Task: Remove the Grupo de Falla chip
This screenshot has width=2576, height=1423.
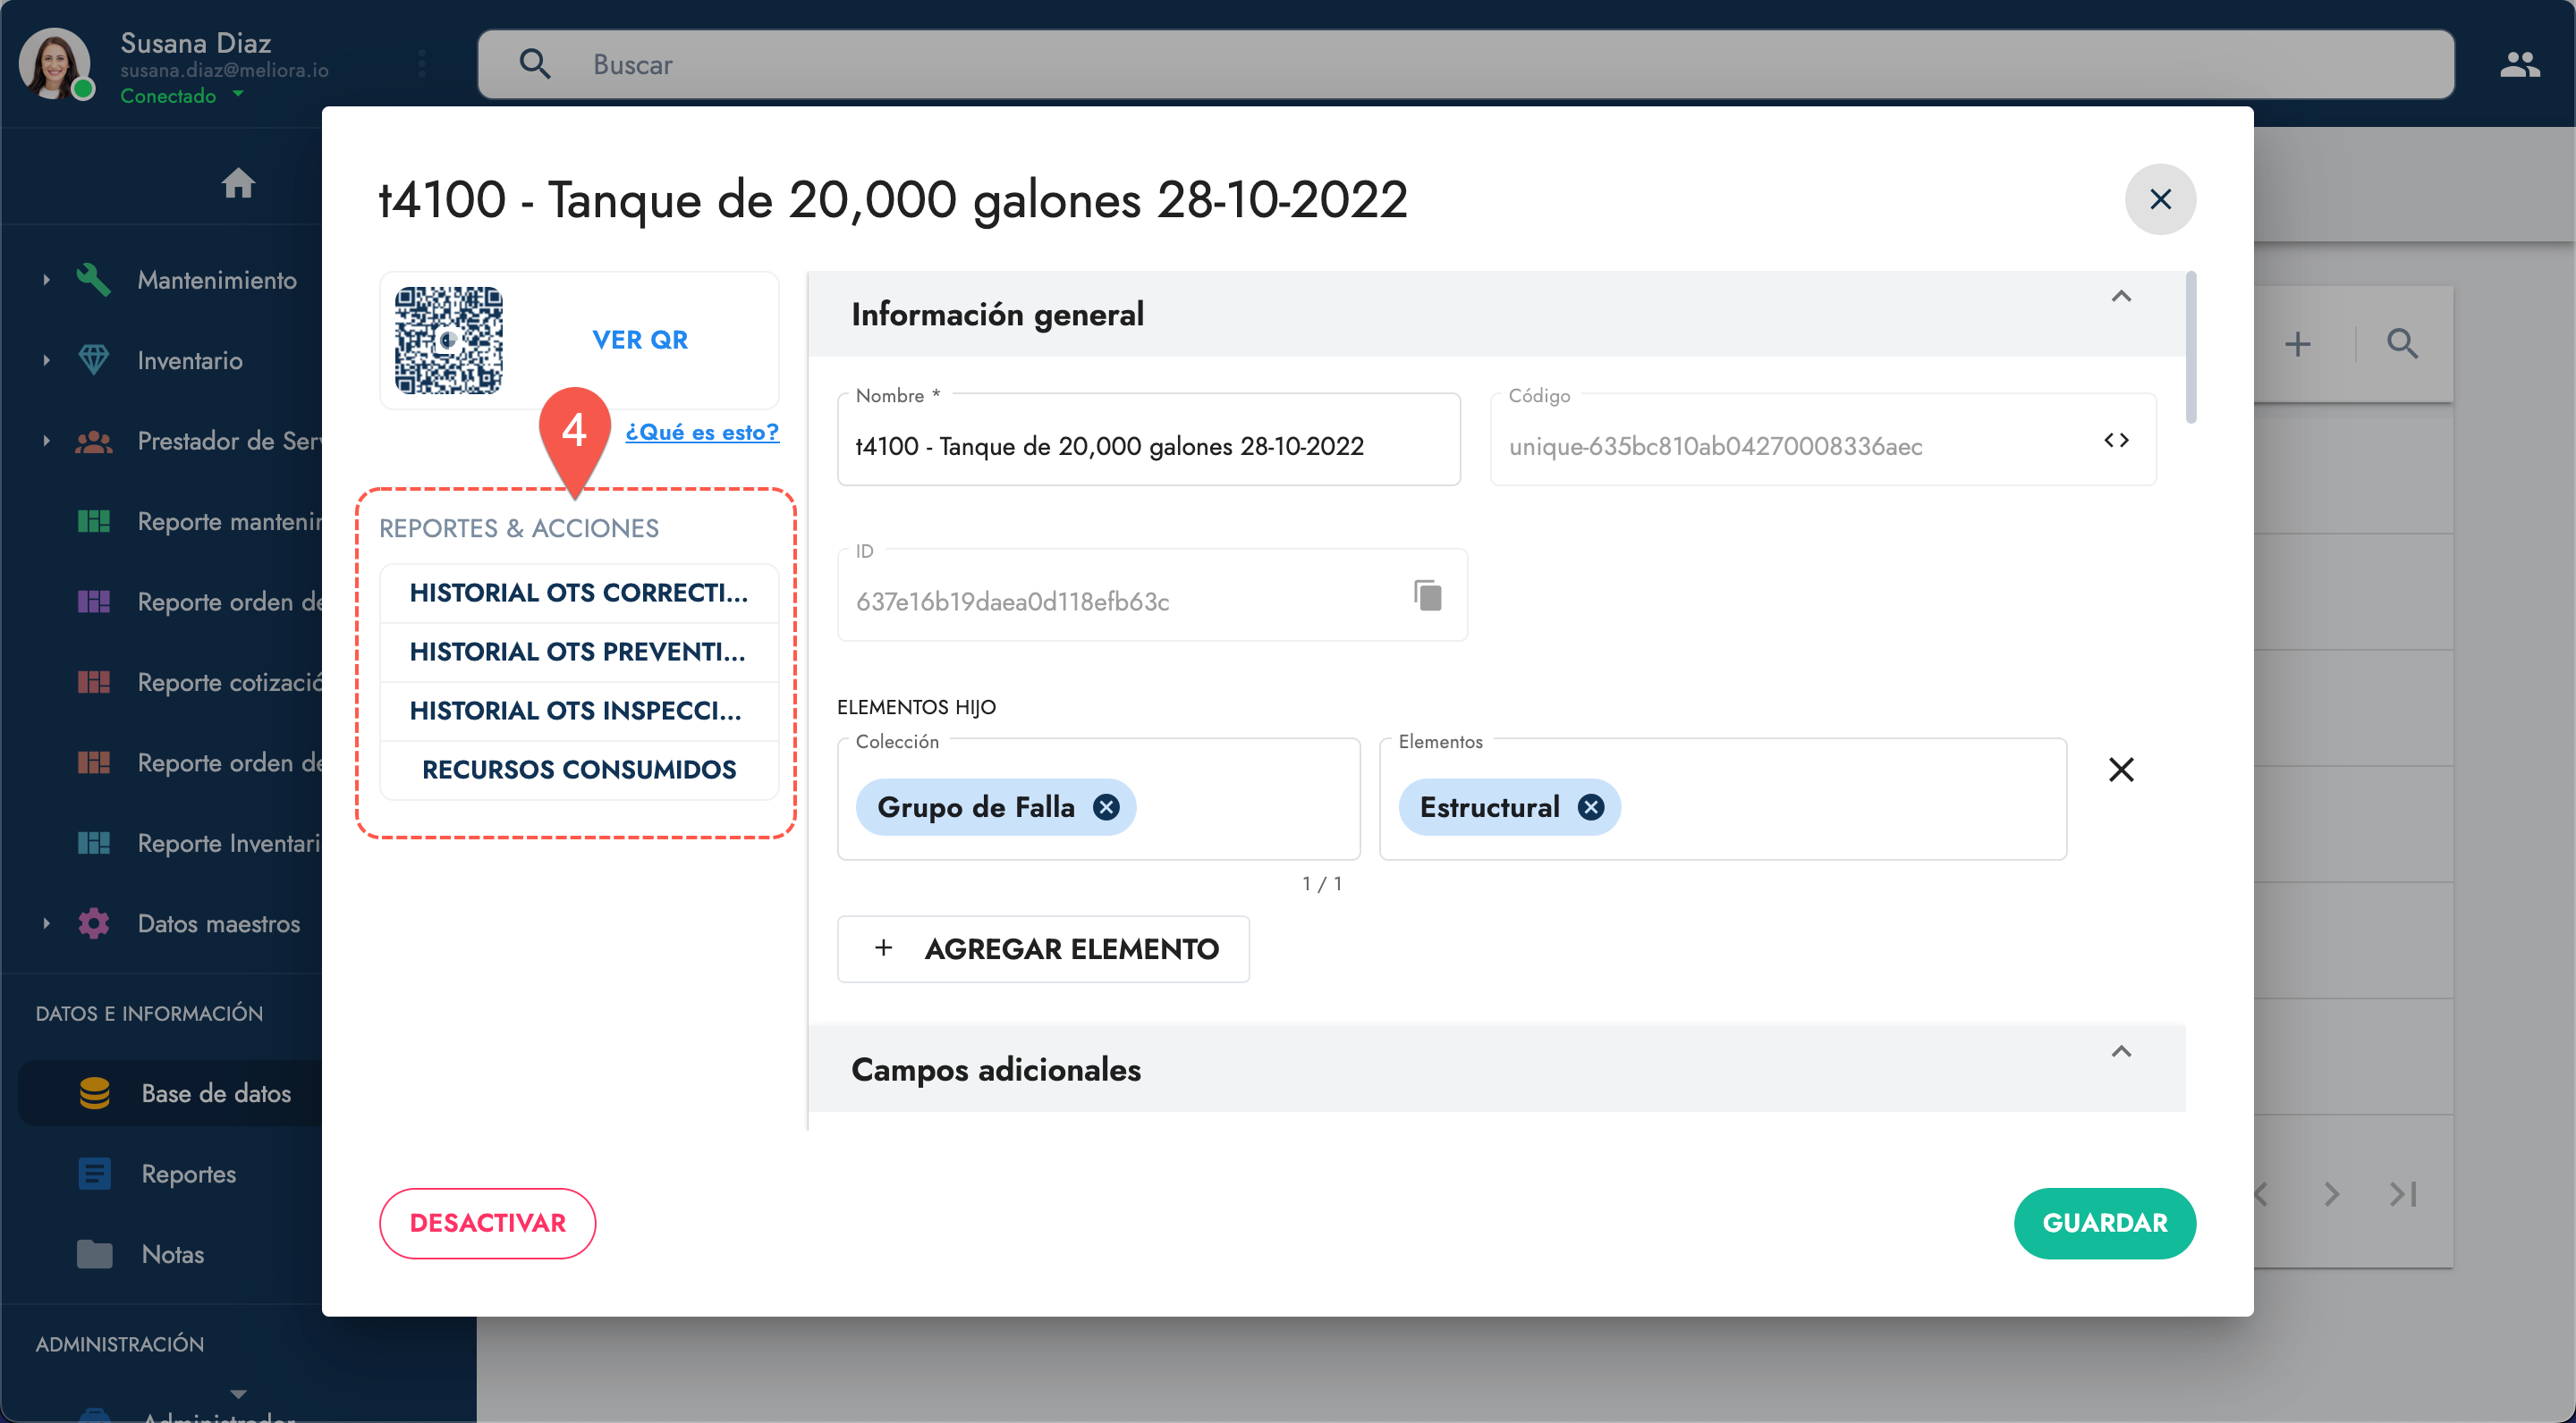Action: 1106,807
